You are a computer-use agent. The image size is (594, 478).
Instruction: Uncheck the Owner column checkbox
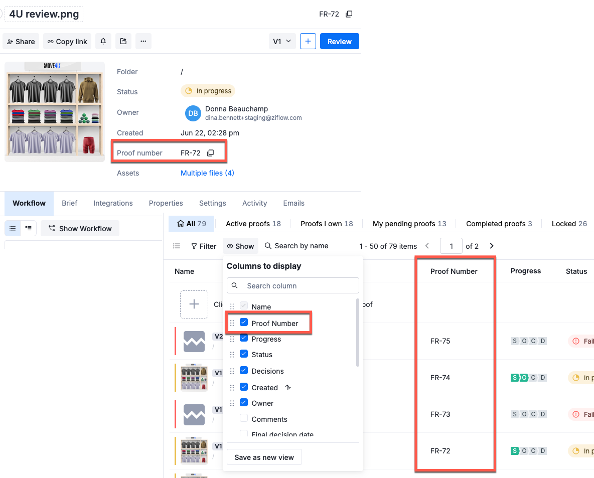244,402
